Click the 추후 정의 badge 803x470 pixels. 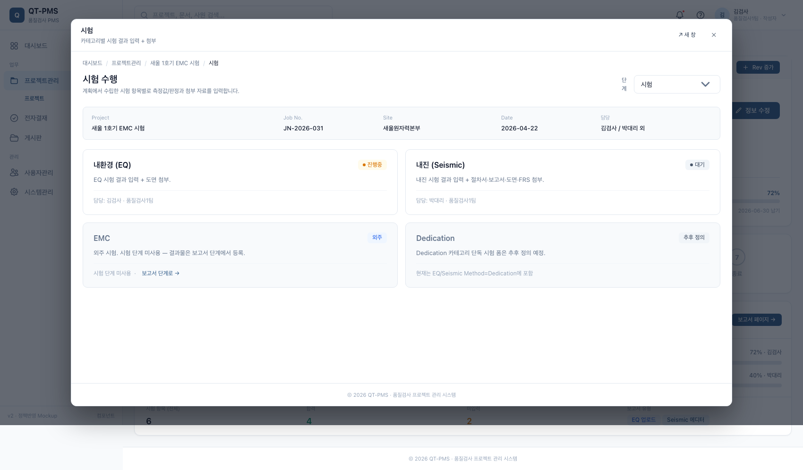point(694,238)
